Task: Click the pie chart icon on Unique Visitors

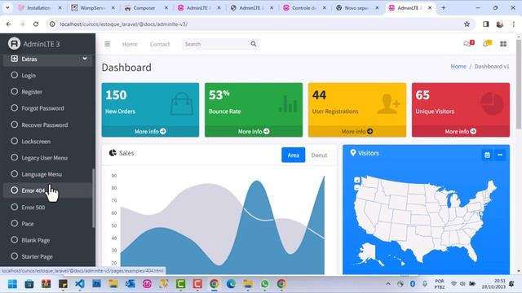Action: point(492,103)
